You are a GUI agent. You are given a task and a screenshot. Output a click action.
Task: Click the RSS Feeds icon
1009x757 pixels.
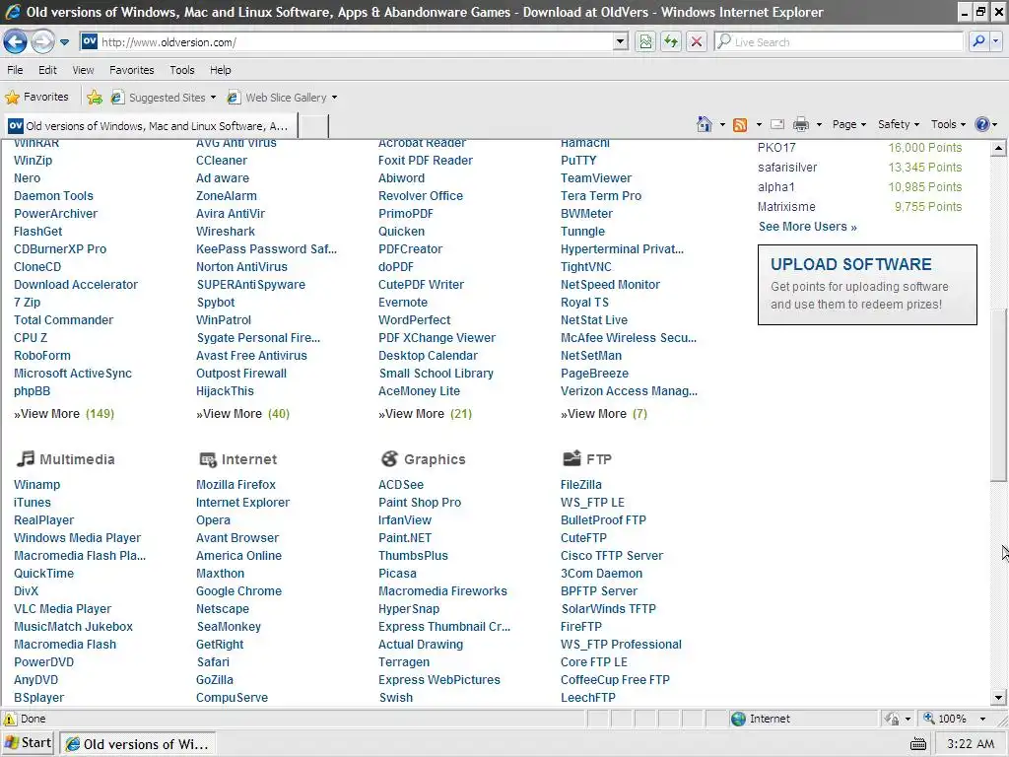tap(741, 124)
